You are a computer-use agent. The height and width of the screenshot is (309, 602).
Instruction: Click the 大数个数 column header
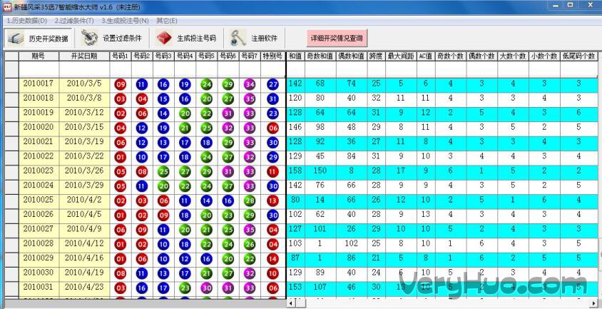(513, 56)
